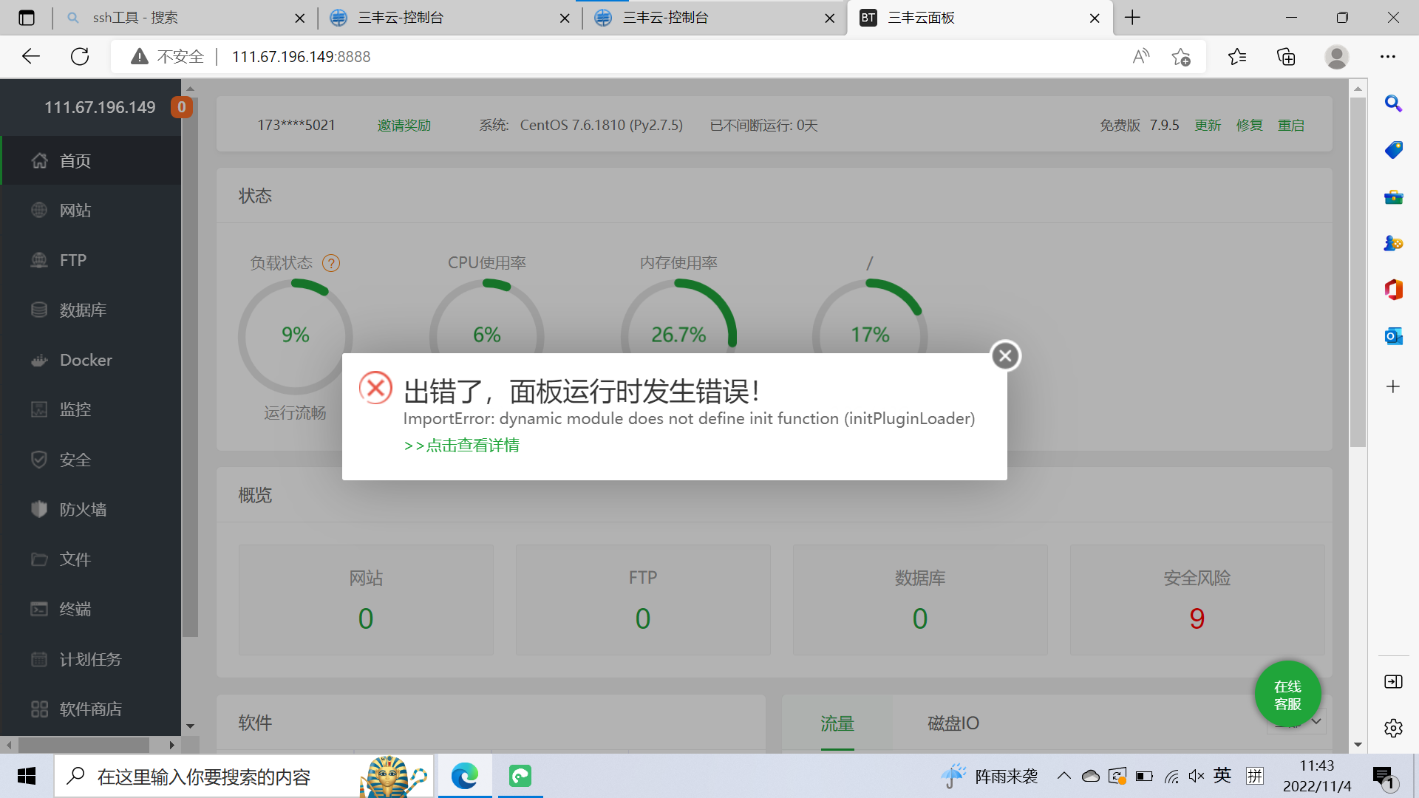Click the 文件 folder icon in sidebar
Viewport: 1419px width, 798px height.
click(x=39, y=559)
